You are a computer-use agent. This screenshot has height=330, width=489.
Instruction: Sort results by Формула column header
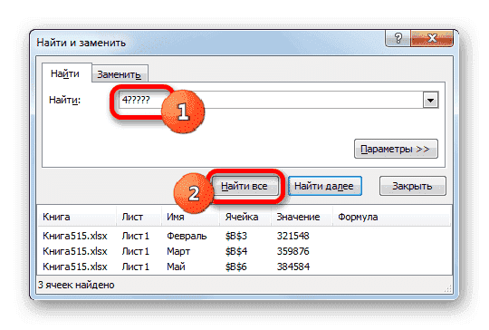coord(391,217)
